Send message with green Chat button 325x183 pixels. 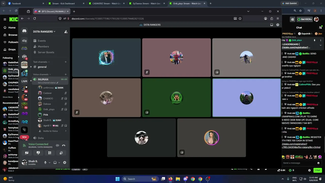pyautogui.click(x=318, y=170)
